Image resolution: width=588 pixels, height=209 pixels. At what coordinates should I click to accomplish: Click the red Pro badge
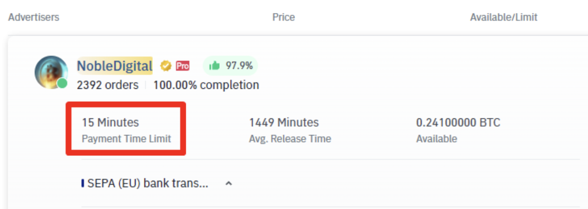(x=183, y=66)
